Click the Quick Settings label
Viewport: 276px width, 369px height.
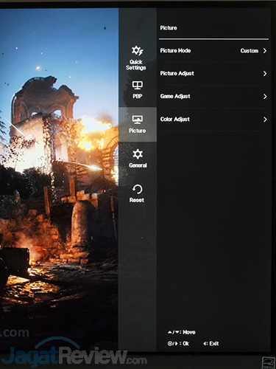[x=136, y=65]
